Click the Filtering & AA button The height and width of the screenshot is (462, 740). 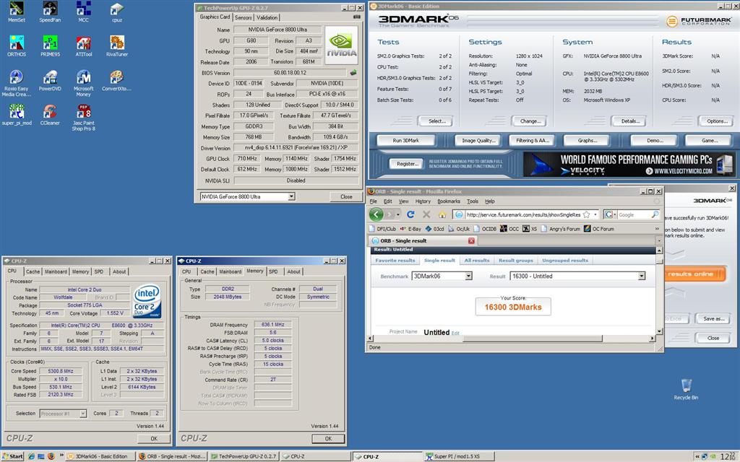pos(533,141)
